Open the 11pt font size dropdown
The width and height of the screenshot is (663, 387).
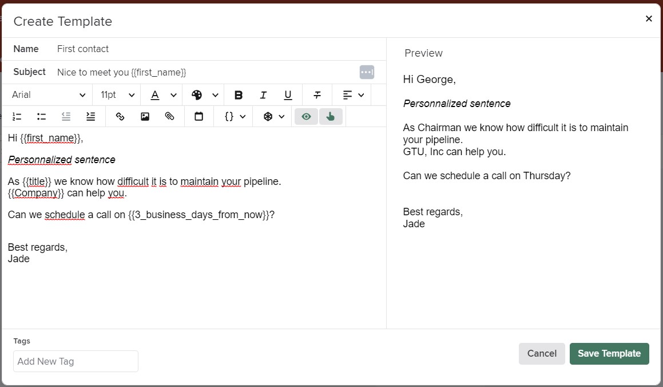117,95
